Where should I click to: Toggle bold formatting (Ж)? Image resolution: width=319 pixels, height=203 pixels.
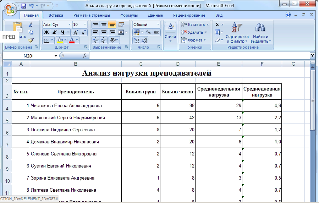(x=46, y=32)
